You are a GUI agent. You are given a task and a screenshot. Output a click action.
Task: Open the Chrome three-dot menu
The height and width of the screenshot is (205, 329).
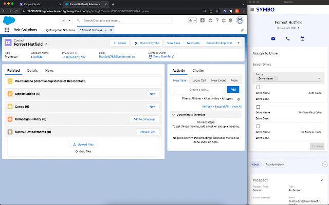(243, 11)
